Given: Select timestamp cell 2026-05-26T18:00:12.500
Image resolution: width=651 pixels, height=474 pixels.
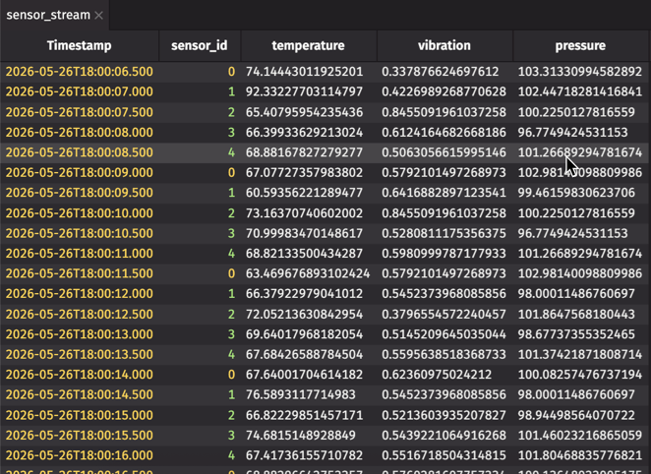Looking at the screenshot, I should point(80,314).
